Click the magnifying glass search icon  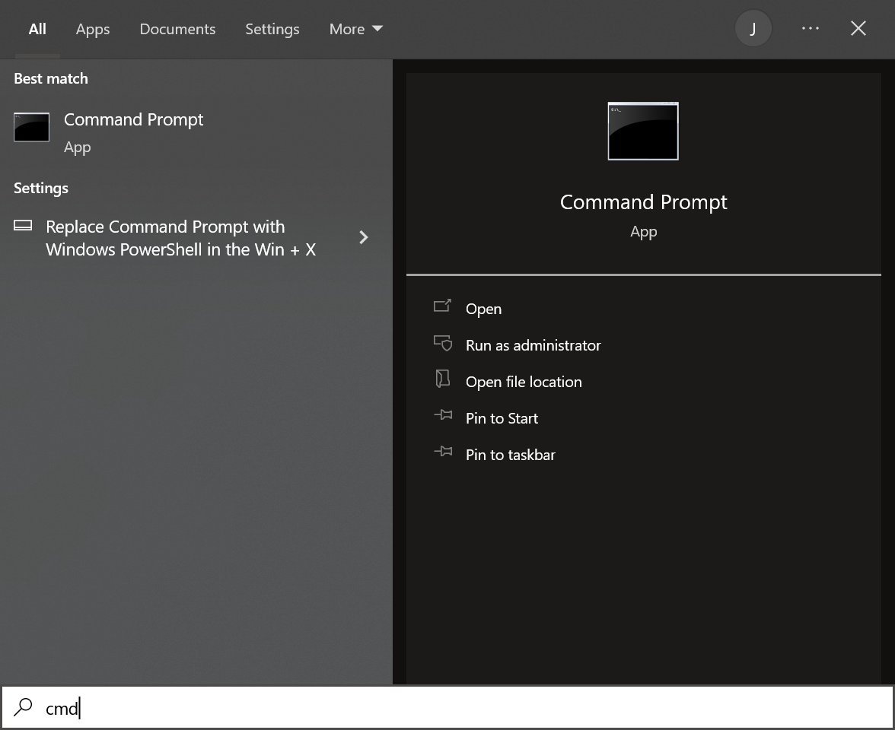[x=24, y=707]
